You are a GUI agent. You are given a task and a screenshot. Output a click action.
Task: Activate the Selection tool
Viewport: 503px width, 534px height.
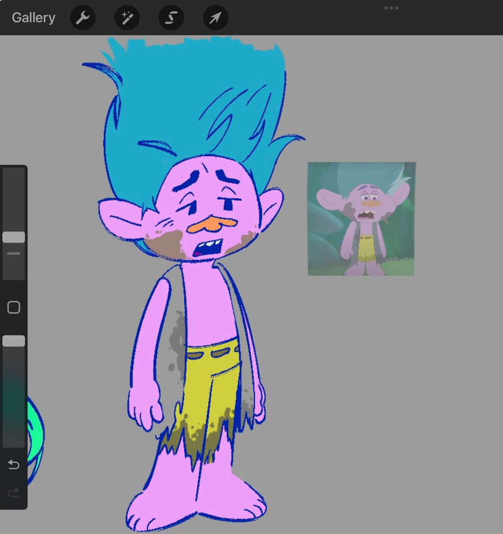171,18
